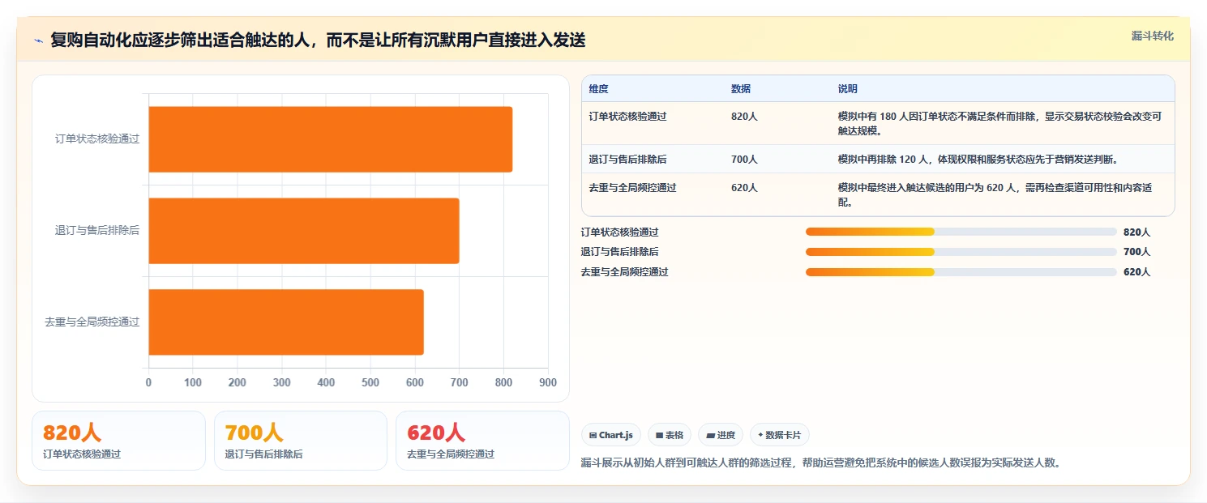Click the 退订与售后排除后 progress bar
The width and height of the screenshot is (1207, 503).
(961, 252)
